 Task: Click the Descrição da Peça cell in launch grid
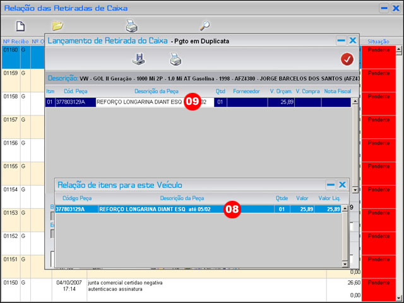point(139,102)
